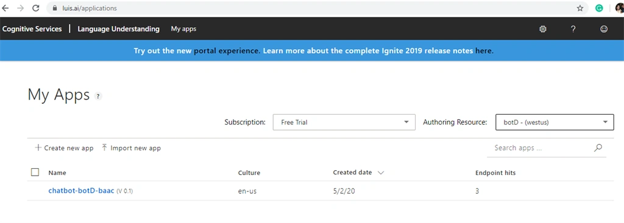Sort by Created date chevron

pos(380,173)
